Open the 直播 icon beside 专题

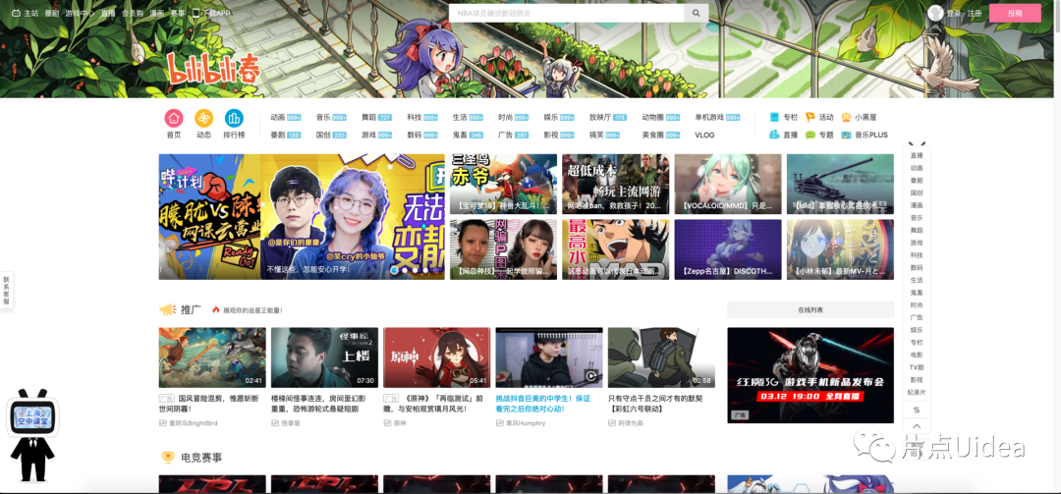775,135
